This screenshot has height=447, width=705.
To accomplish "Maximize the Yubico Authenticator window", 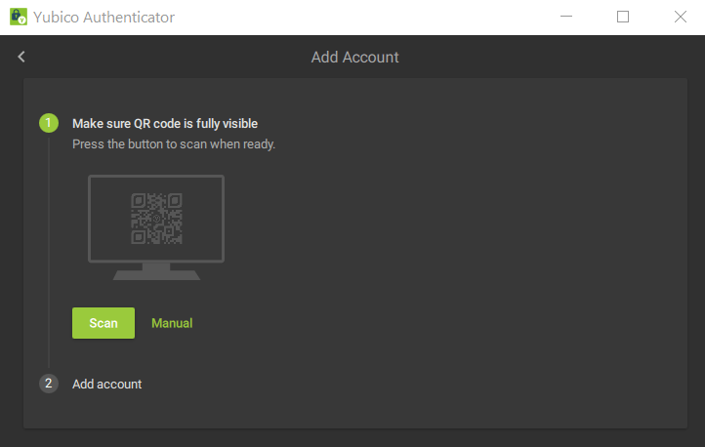I will [623, 17].
